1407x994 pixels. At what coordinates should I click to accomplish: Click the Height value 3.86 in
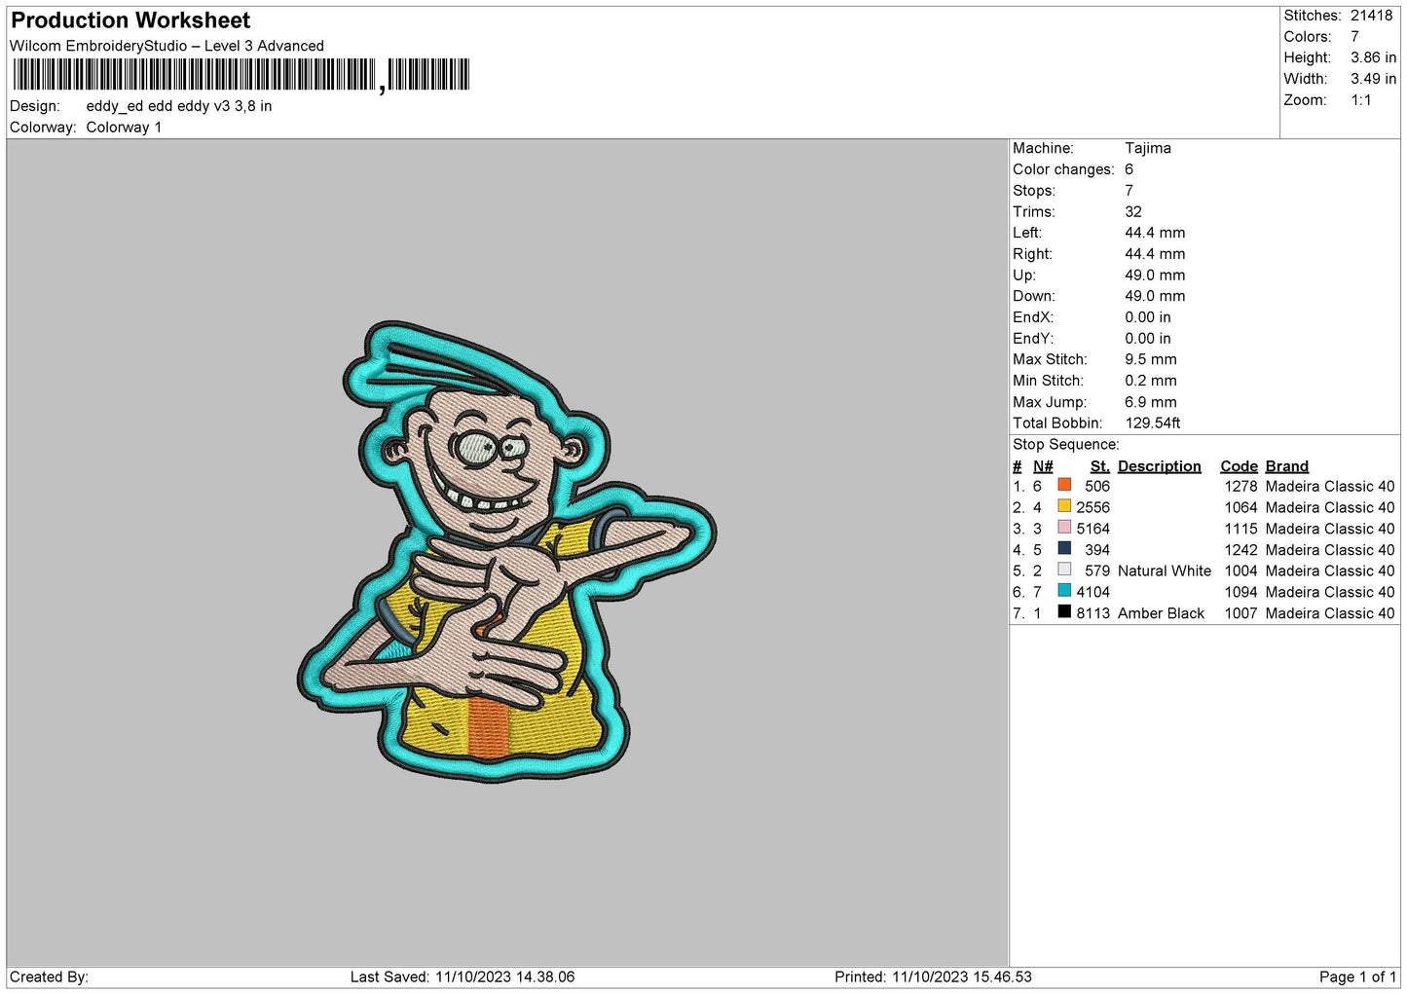[x=1373, y=58]
